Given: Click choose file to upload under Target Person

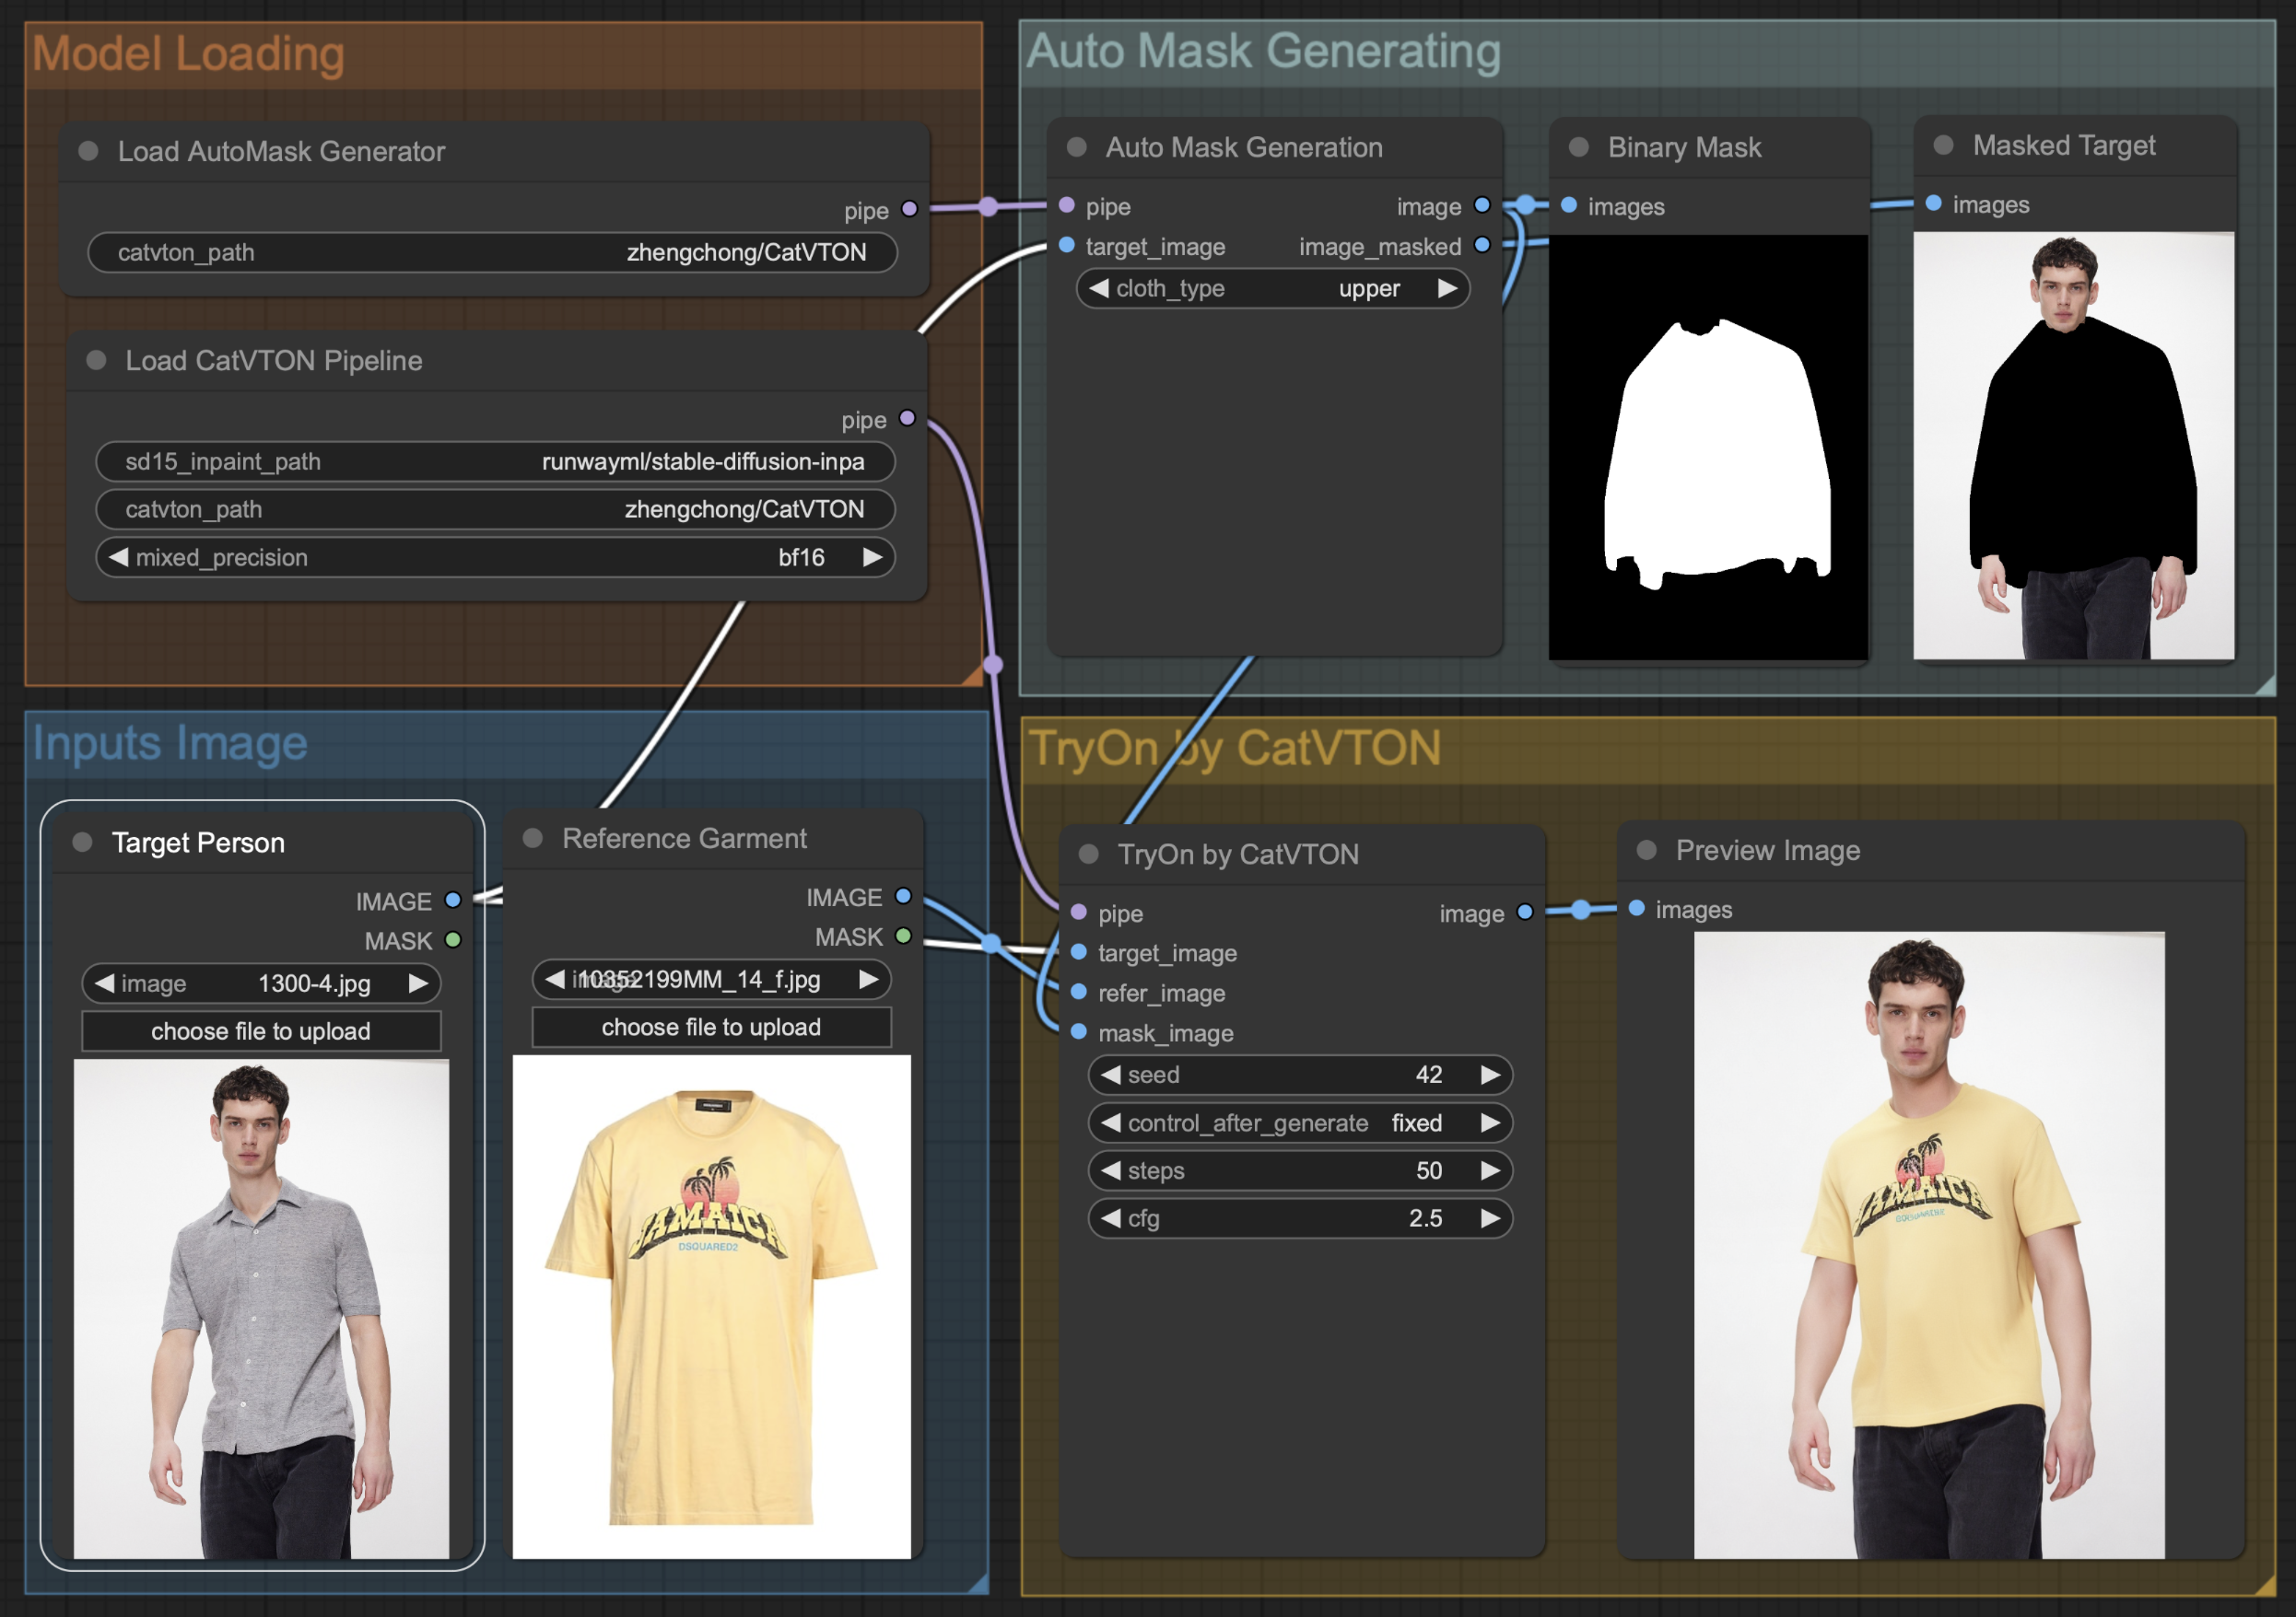Looking at the screenshot, I should [x=260, y=1030].
